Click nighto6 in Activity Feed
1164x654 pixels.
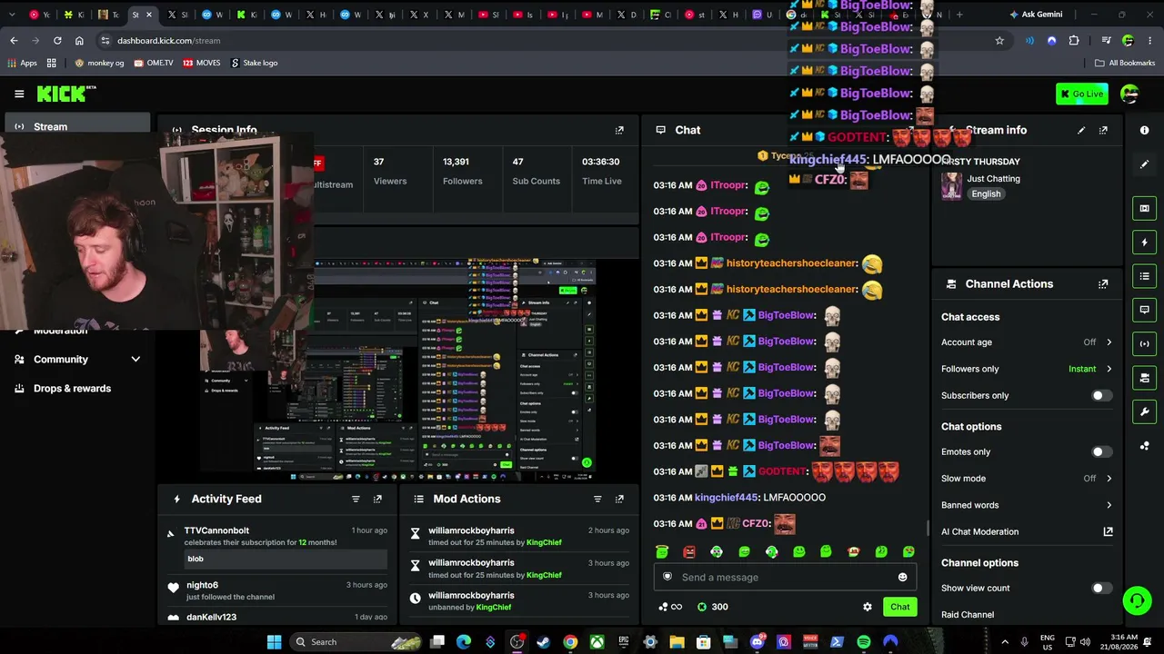[202, 585]
